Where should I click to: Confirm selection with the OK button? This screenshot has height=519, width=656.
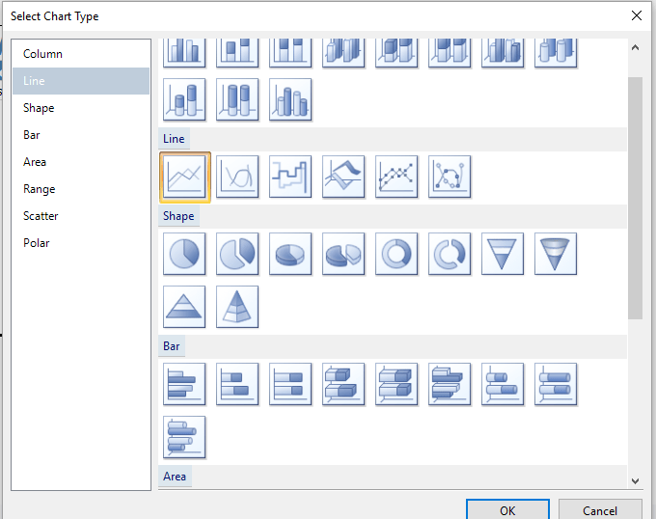[x=507, y=510]
